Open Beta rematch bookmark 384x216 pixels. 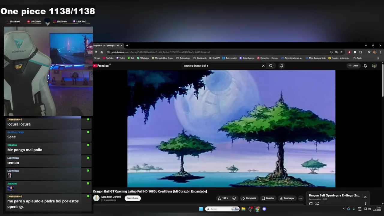pyautogui.click(x=229, y=58)
